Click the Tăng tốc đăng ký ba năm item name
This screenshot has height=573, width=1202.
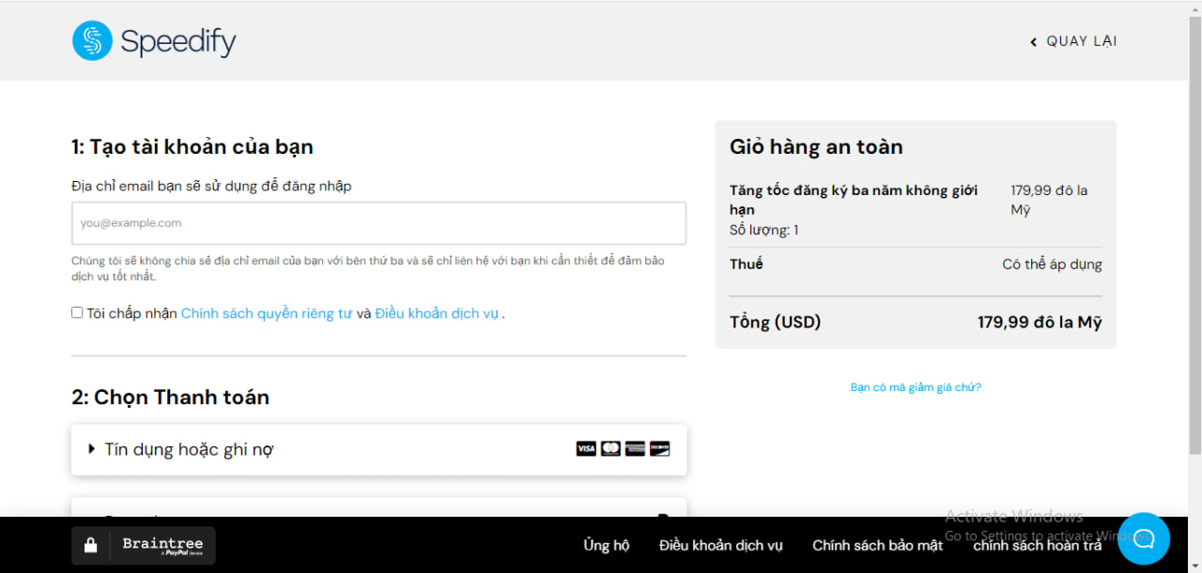click(x=854, y=200)
